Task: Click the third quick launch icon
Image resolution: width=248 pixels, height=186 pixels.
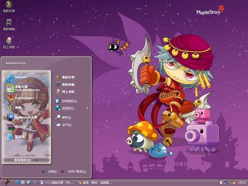Action: pyautogui.click(x=29, y=183)
